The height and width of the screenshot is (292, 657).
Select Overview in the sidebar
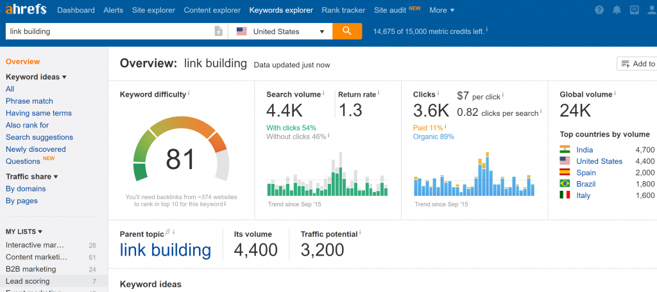coord(22,61)
